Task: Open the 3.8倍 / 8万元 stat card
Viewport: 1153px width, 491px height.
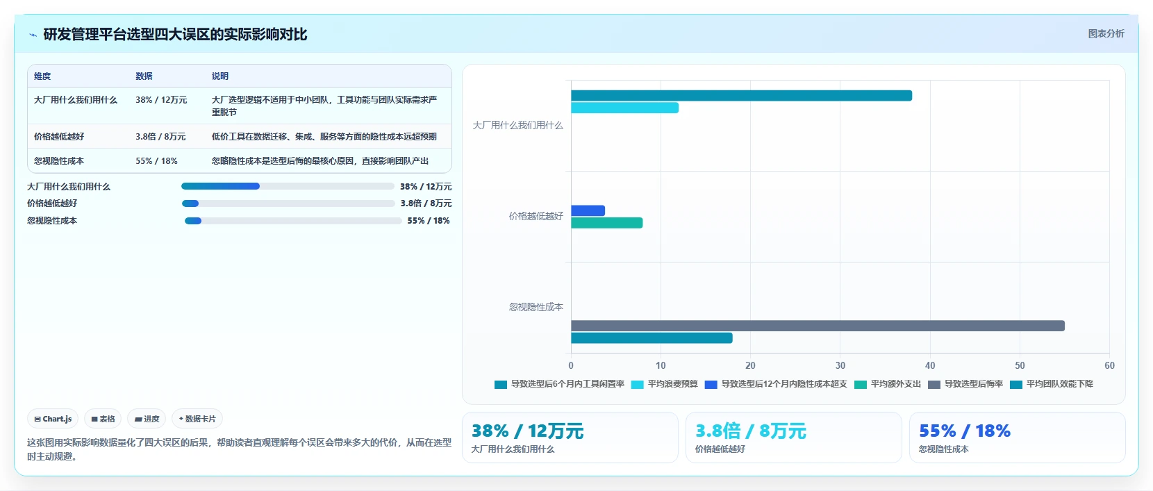Action: (x=794, y=438)
